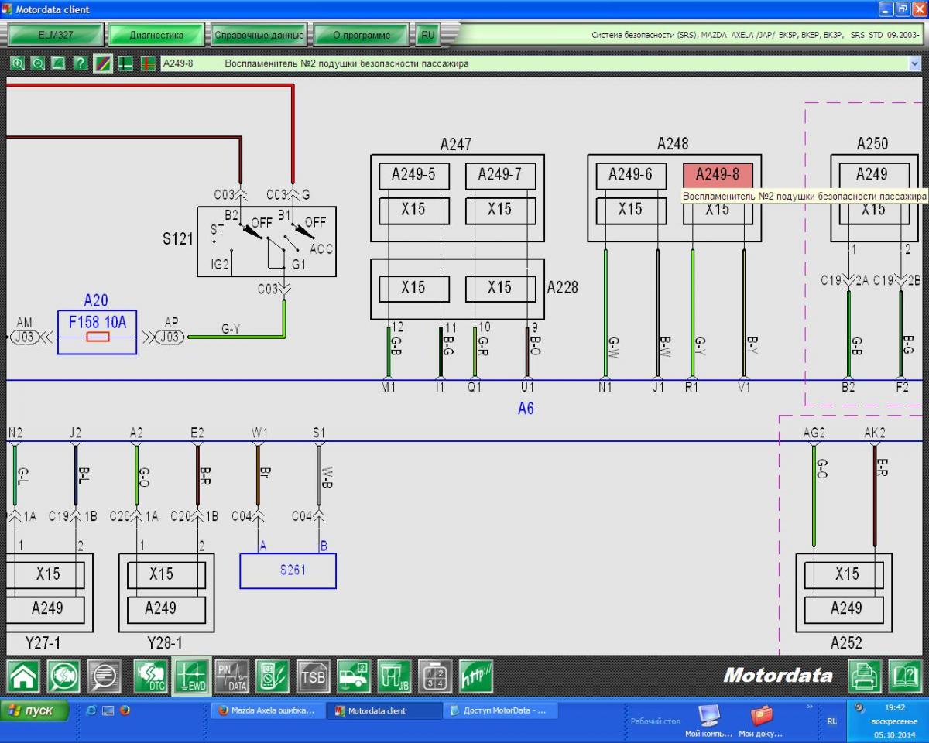
Task: Click the zoom in magnifier icon
Action: point(17,63)
